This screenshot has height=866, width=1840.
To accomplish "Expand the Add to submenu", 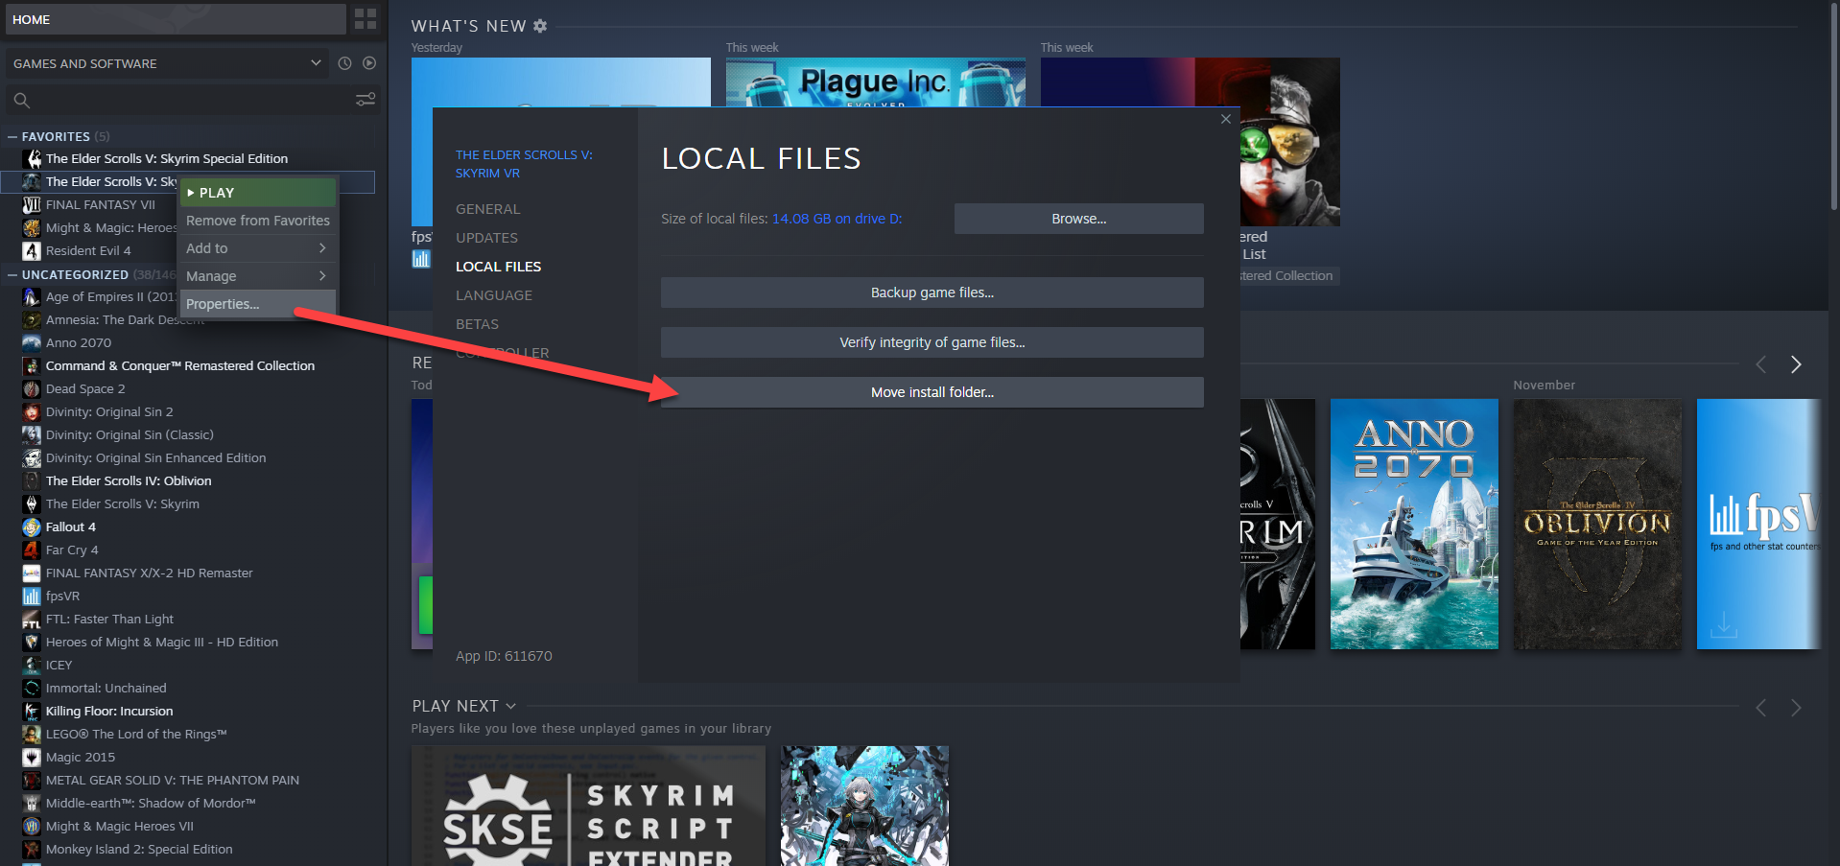I will (257, 248).
